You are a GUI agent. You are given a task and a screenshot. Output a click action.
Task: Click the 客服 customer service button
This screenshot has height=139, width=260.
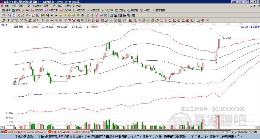coord(234,2)
